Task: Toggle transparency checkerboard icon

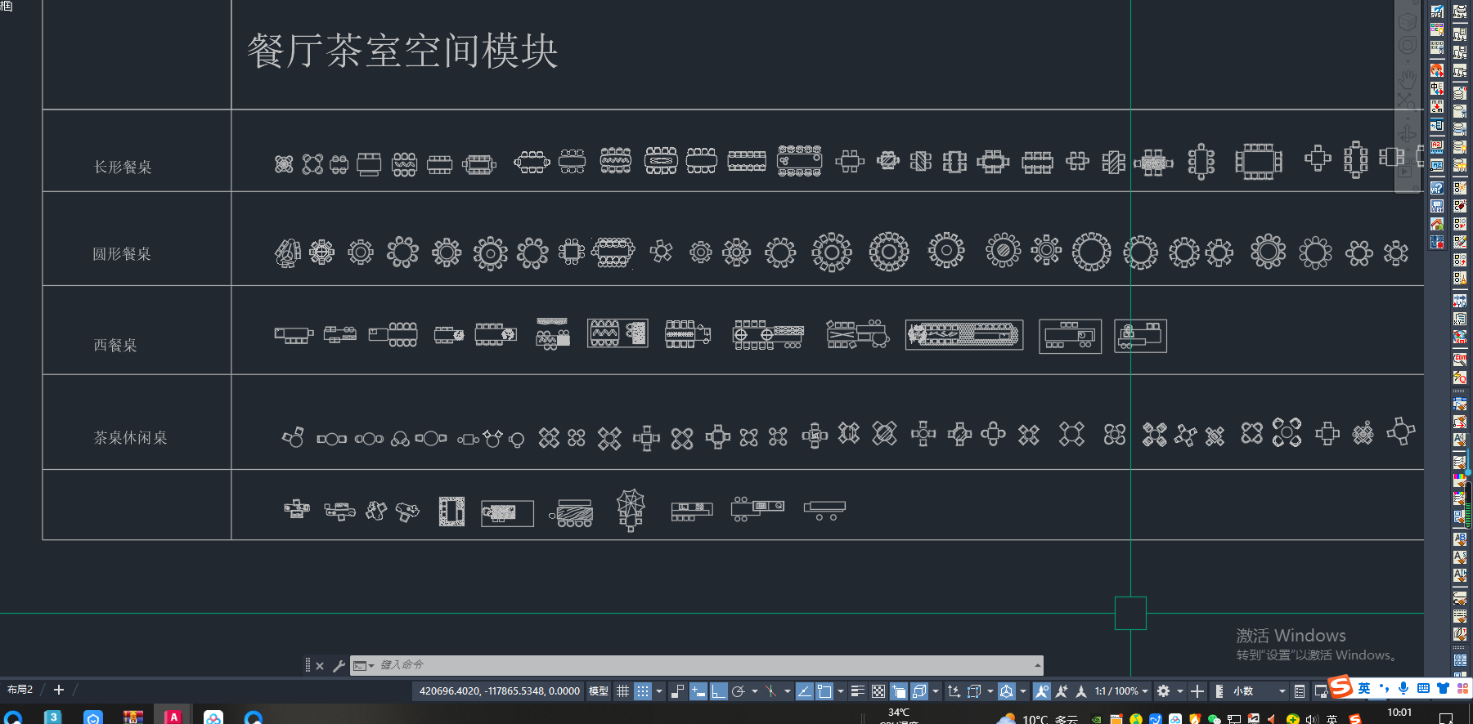Action: coord(878,691)
